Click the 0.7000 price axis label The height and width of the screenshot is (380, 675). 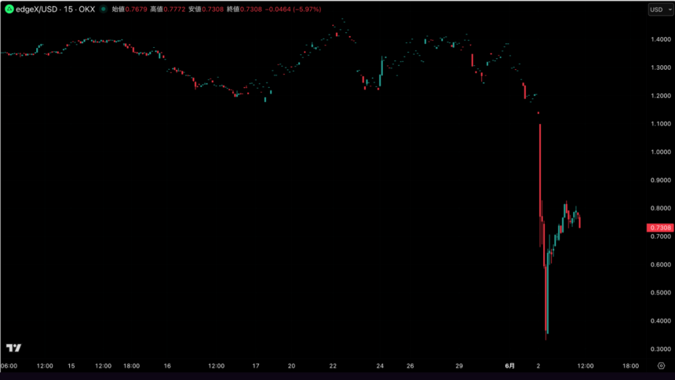tap(661, 236)
